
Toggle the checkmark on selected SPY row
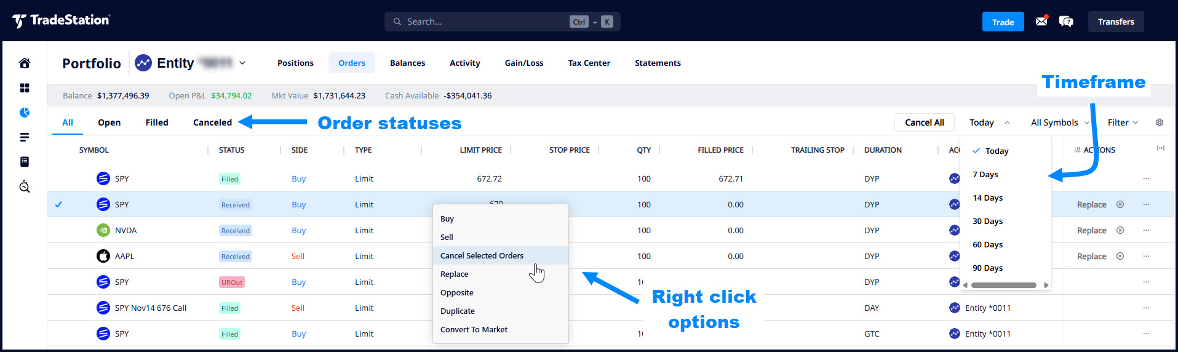pyautogui.click(x=58, y=204)
